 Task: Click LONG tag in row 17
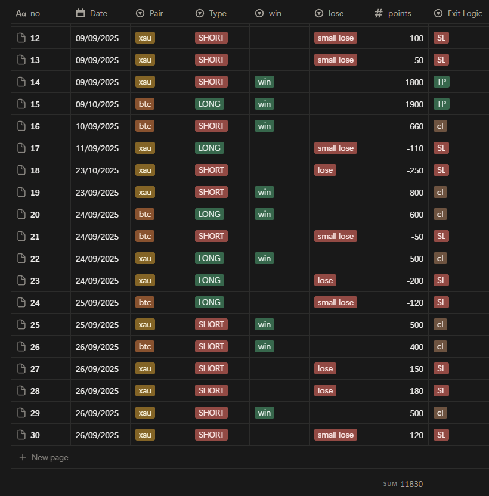tap(209, 148)
